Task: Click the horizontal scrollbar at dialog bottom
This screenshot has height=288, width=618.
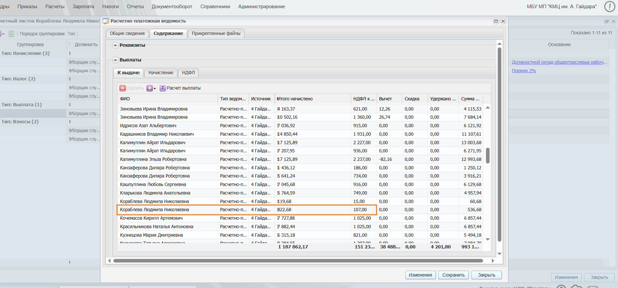Action: pyautogui.click(x=298, y=261)
